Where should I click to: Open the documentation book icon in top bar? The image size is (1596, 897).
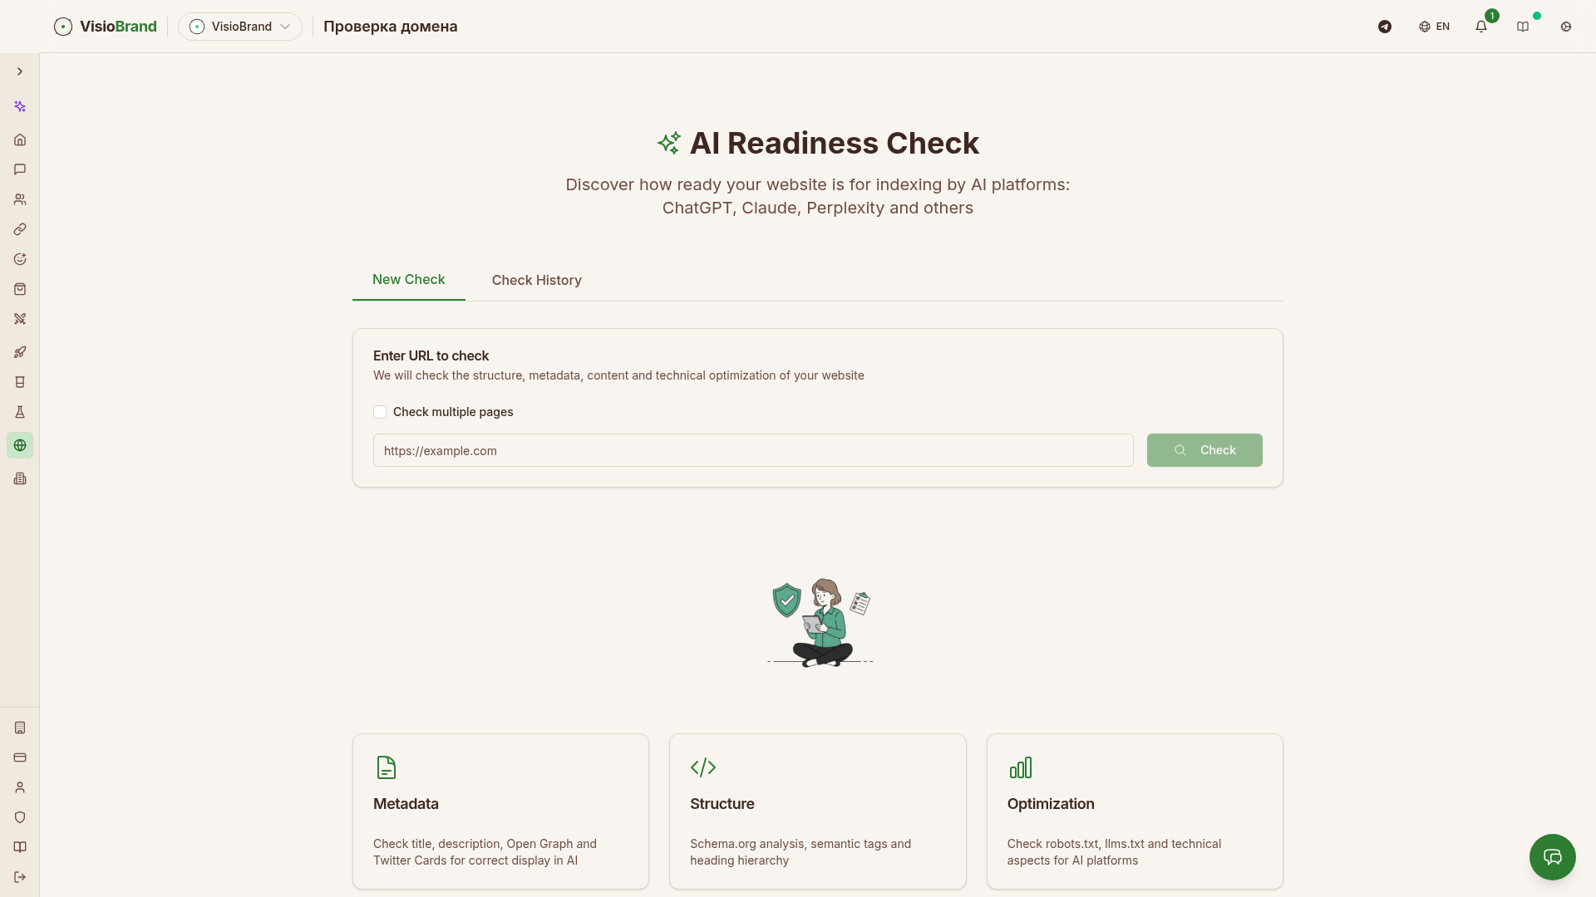coord(1525,27)
